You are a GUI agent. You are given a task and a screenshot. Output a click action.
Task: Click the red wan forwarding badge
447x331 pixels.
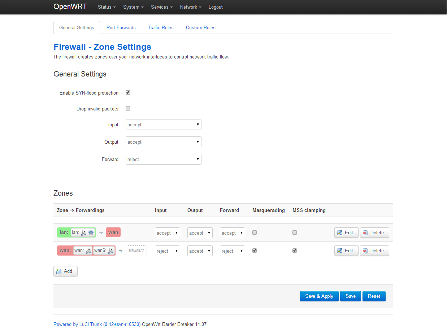(x=113, y=232)
